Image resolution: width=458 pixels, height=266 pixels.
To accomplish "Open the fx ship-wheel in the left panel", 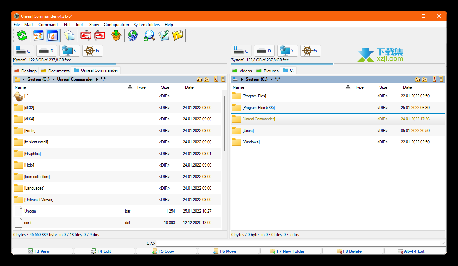I will point(93,51).
